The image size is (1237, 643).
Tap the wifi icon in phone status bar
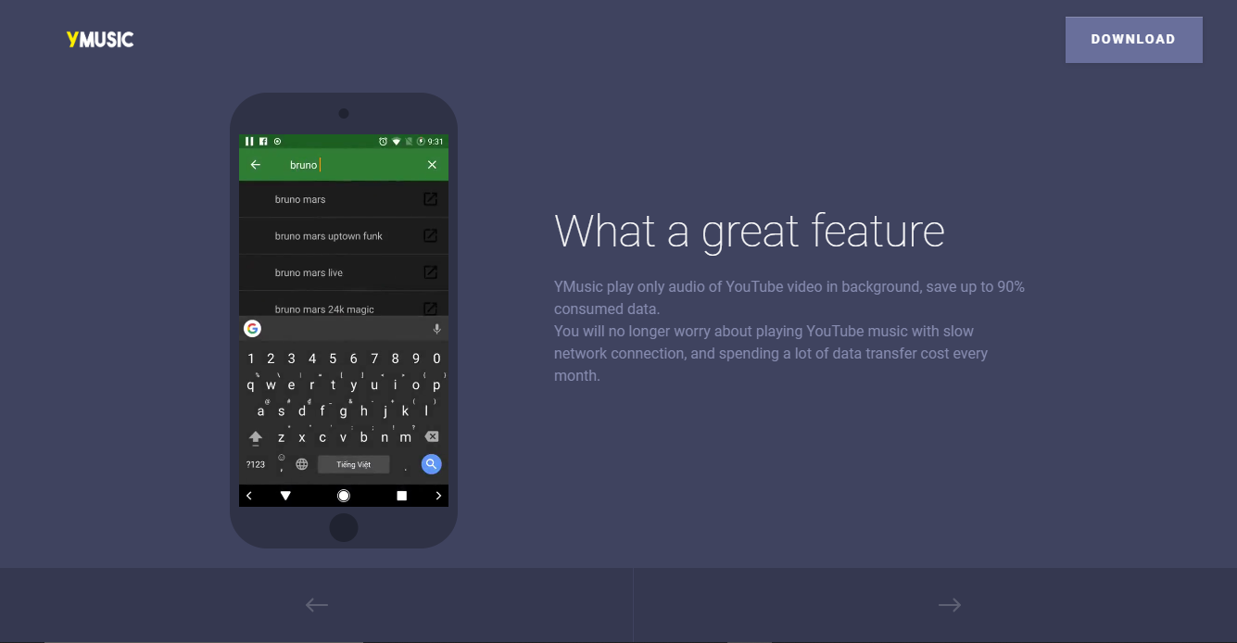[396, 141]
